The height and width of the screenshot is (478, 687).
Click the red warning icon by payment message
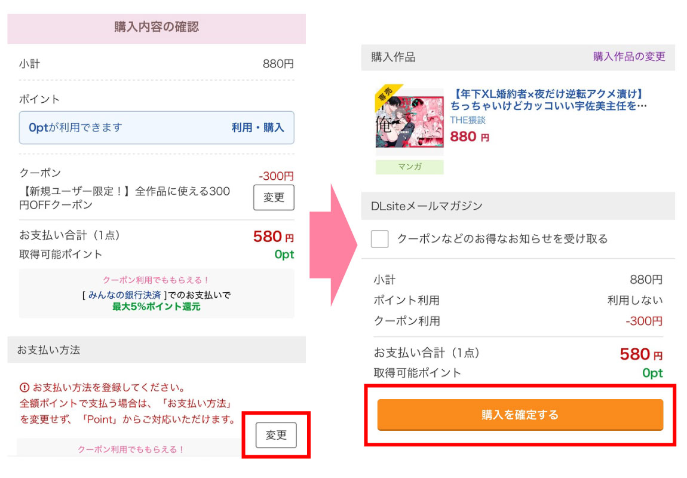[x=24, y=387]
